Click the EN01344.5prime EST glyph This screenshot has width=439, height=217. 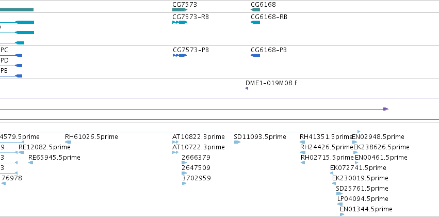(x=342, y=214)
